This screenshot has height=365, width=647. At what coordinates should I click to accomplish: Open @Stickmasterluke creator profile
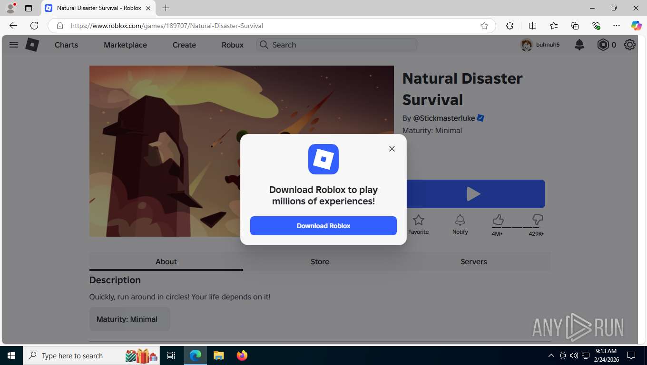[444, 118]
